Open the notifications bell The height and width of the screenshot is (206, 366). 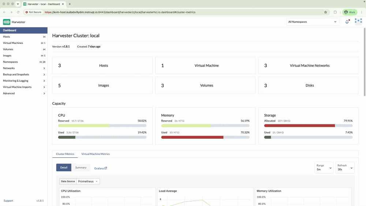[x=347, y=22]
